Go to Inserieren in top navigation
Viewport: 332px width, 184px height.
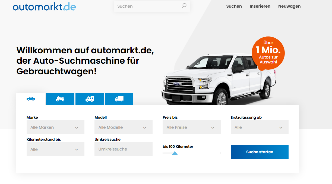coord(260,6)
